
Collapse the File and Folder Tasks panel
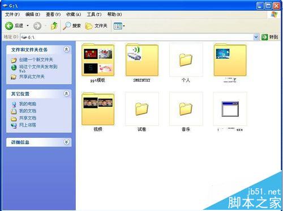[66, 49]
